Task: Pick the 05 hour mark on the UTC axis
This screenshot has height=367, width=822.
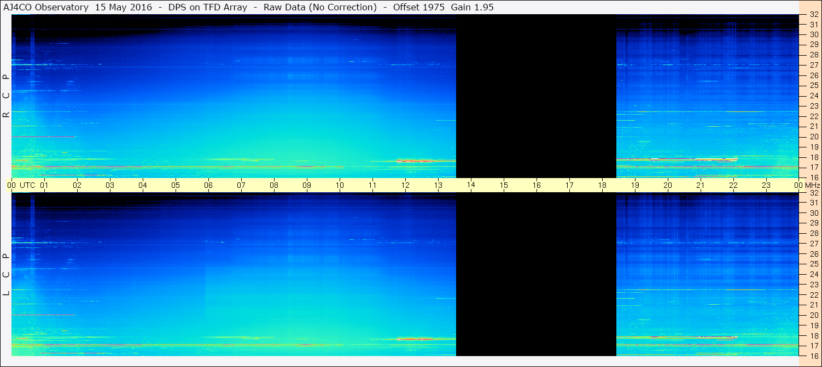Action: [176, 185]
